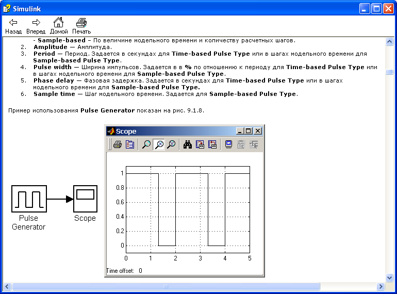Toggle Scope floating scope icon
Viewport: 397px width, 294px height.
tap(228, 144)
